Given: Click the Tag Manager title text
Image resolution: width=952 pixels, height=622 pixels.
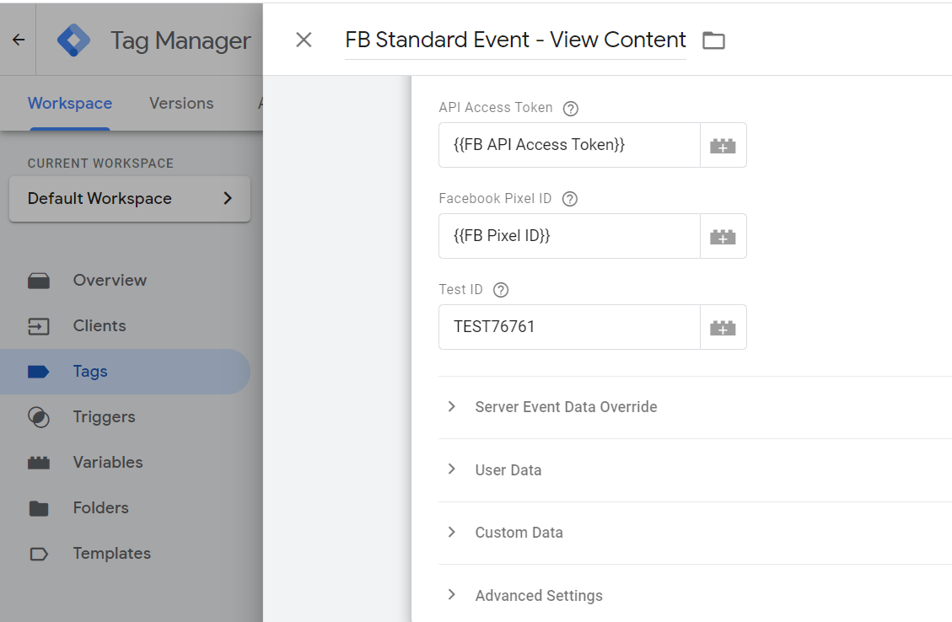Looking at the screenshot, I should (180, 40).
